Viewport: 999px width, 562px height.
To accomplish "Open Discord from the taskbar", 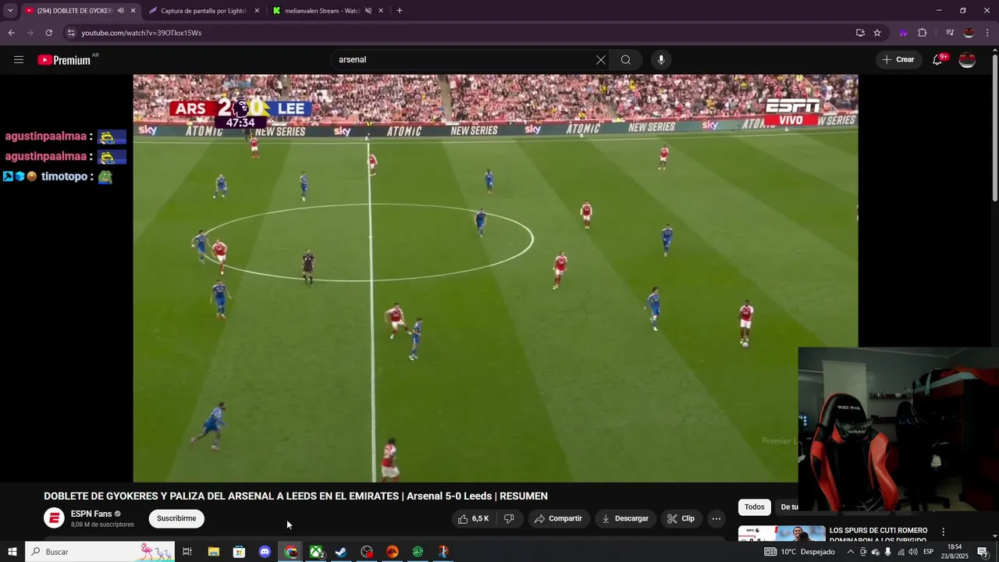I will click(x=265, y=552).
